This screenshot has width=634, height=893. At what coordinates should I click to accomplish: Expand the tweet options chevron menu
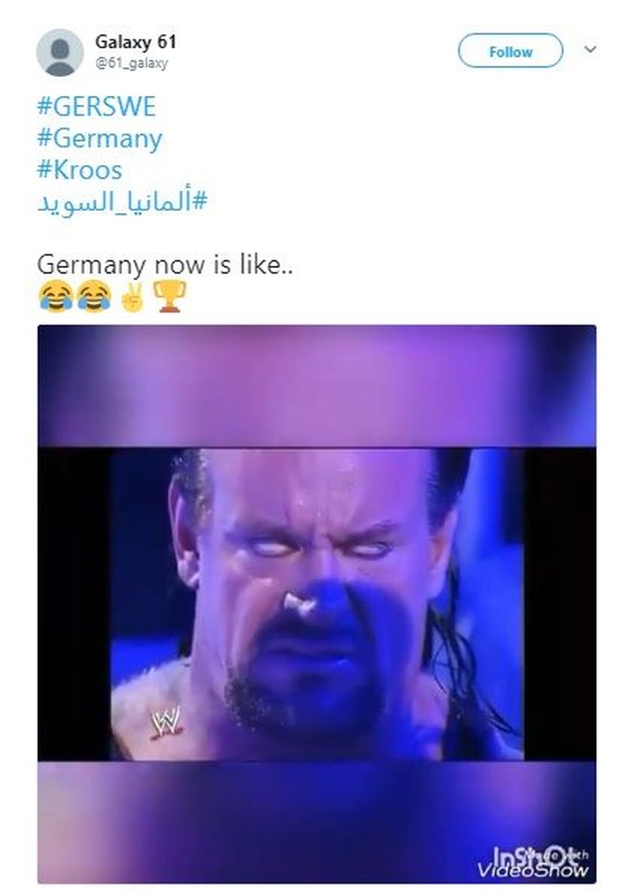(x=590, y=49)
